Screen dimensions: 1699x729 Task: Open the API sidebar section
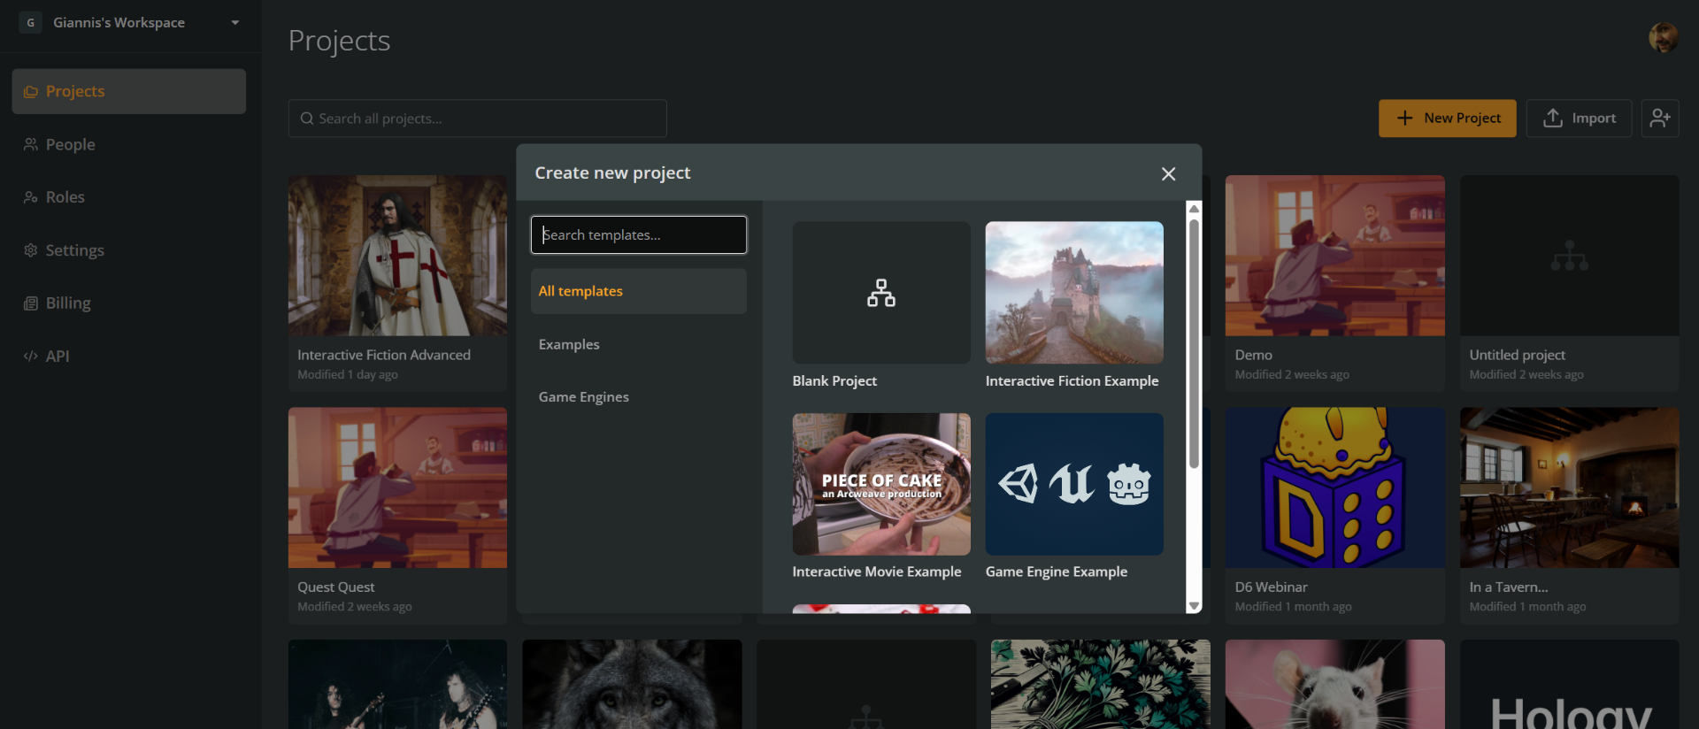129,357
